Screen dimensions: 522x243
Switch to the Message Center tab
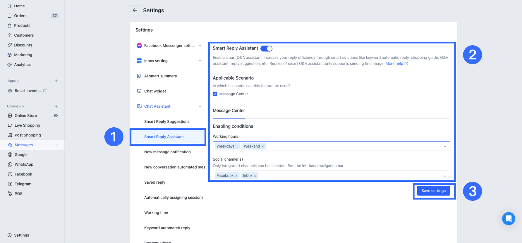pyautogui.click(x=229, y=111)
